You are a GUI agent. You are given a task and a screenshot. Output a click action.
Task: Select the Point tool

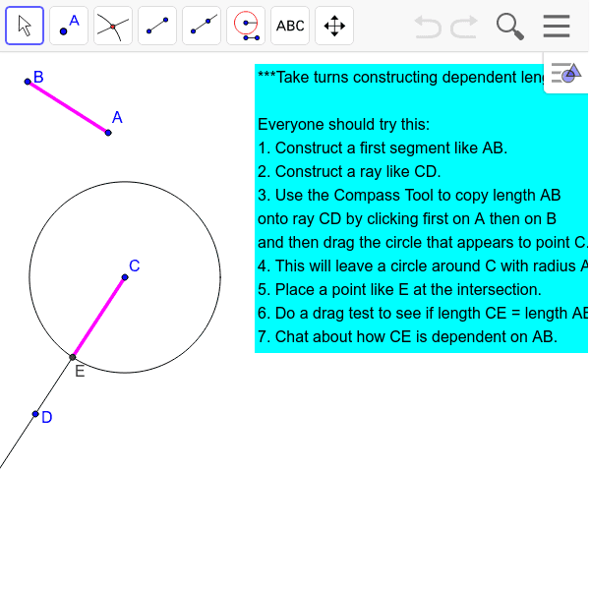[69, 26]
